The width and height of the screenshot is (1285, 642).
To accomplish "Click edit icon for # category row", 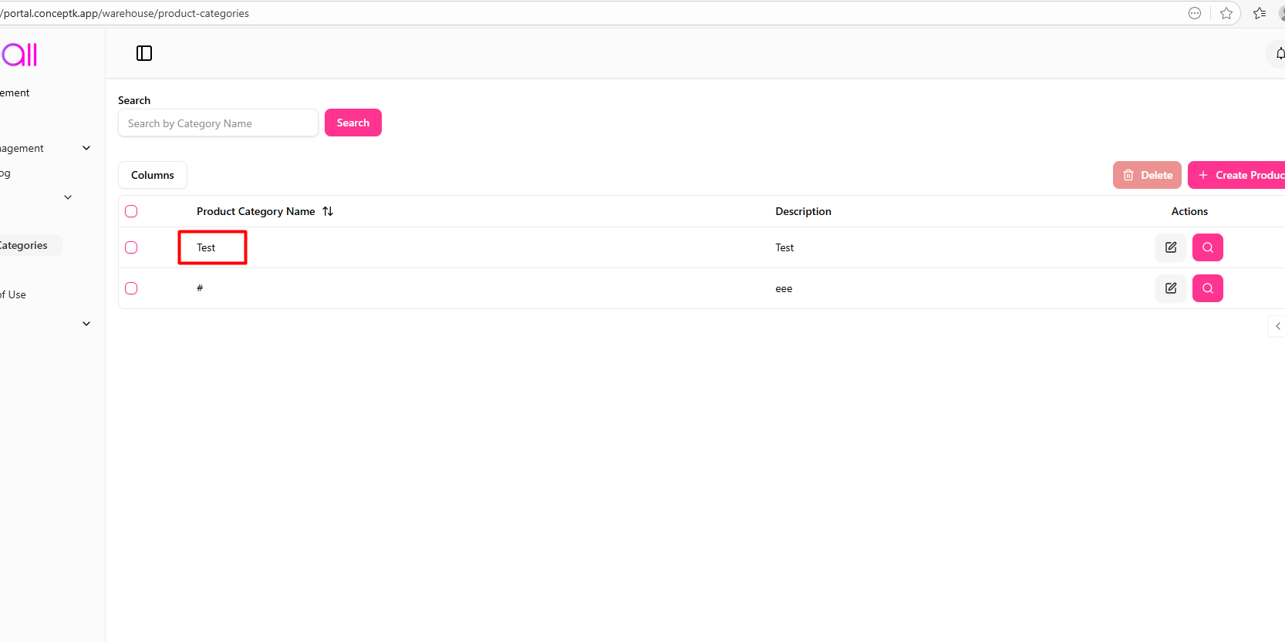I will (1170, 288).
